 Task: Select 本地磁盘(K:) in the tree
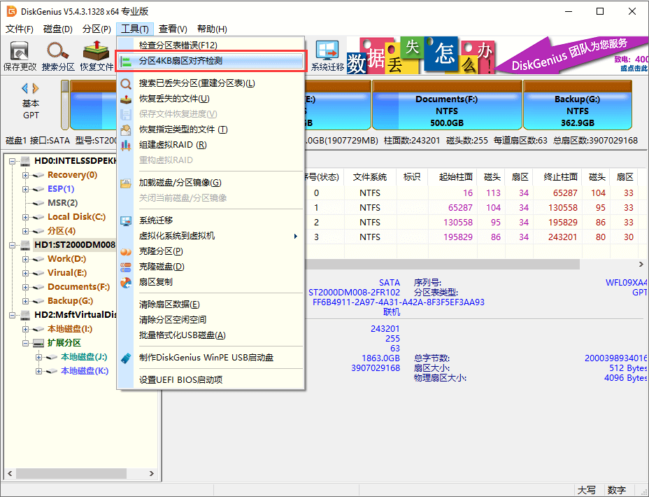pyautogui.click(x=85, y=371)
